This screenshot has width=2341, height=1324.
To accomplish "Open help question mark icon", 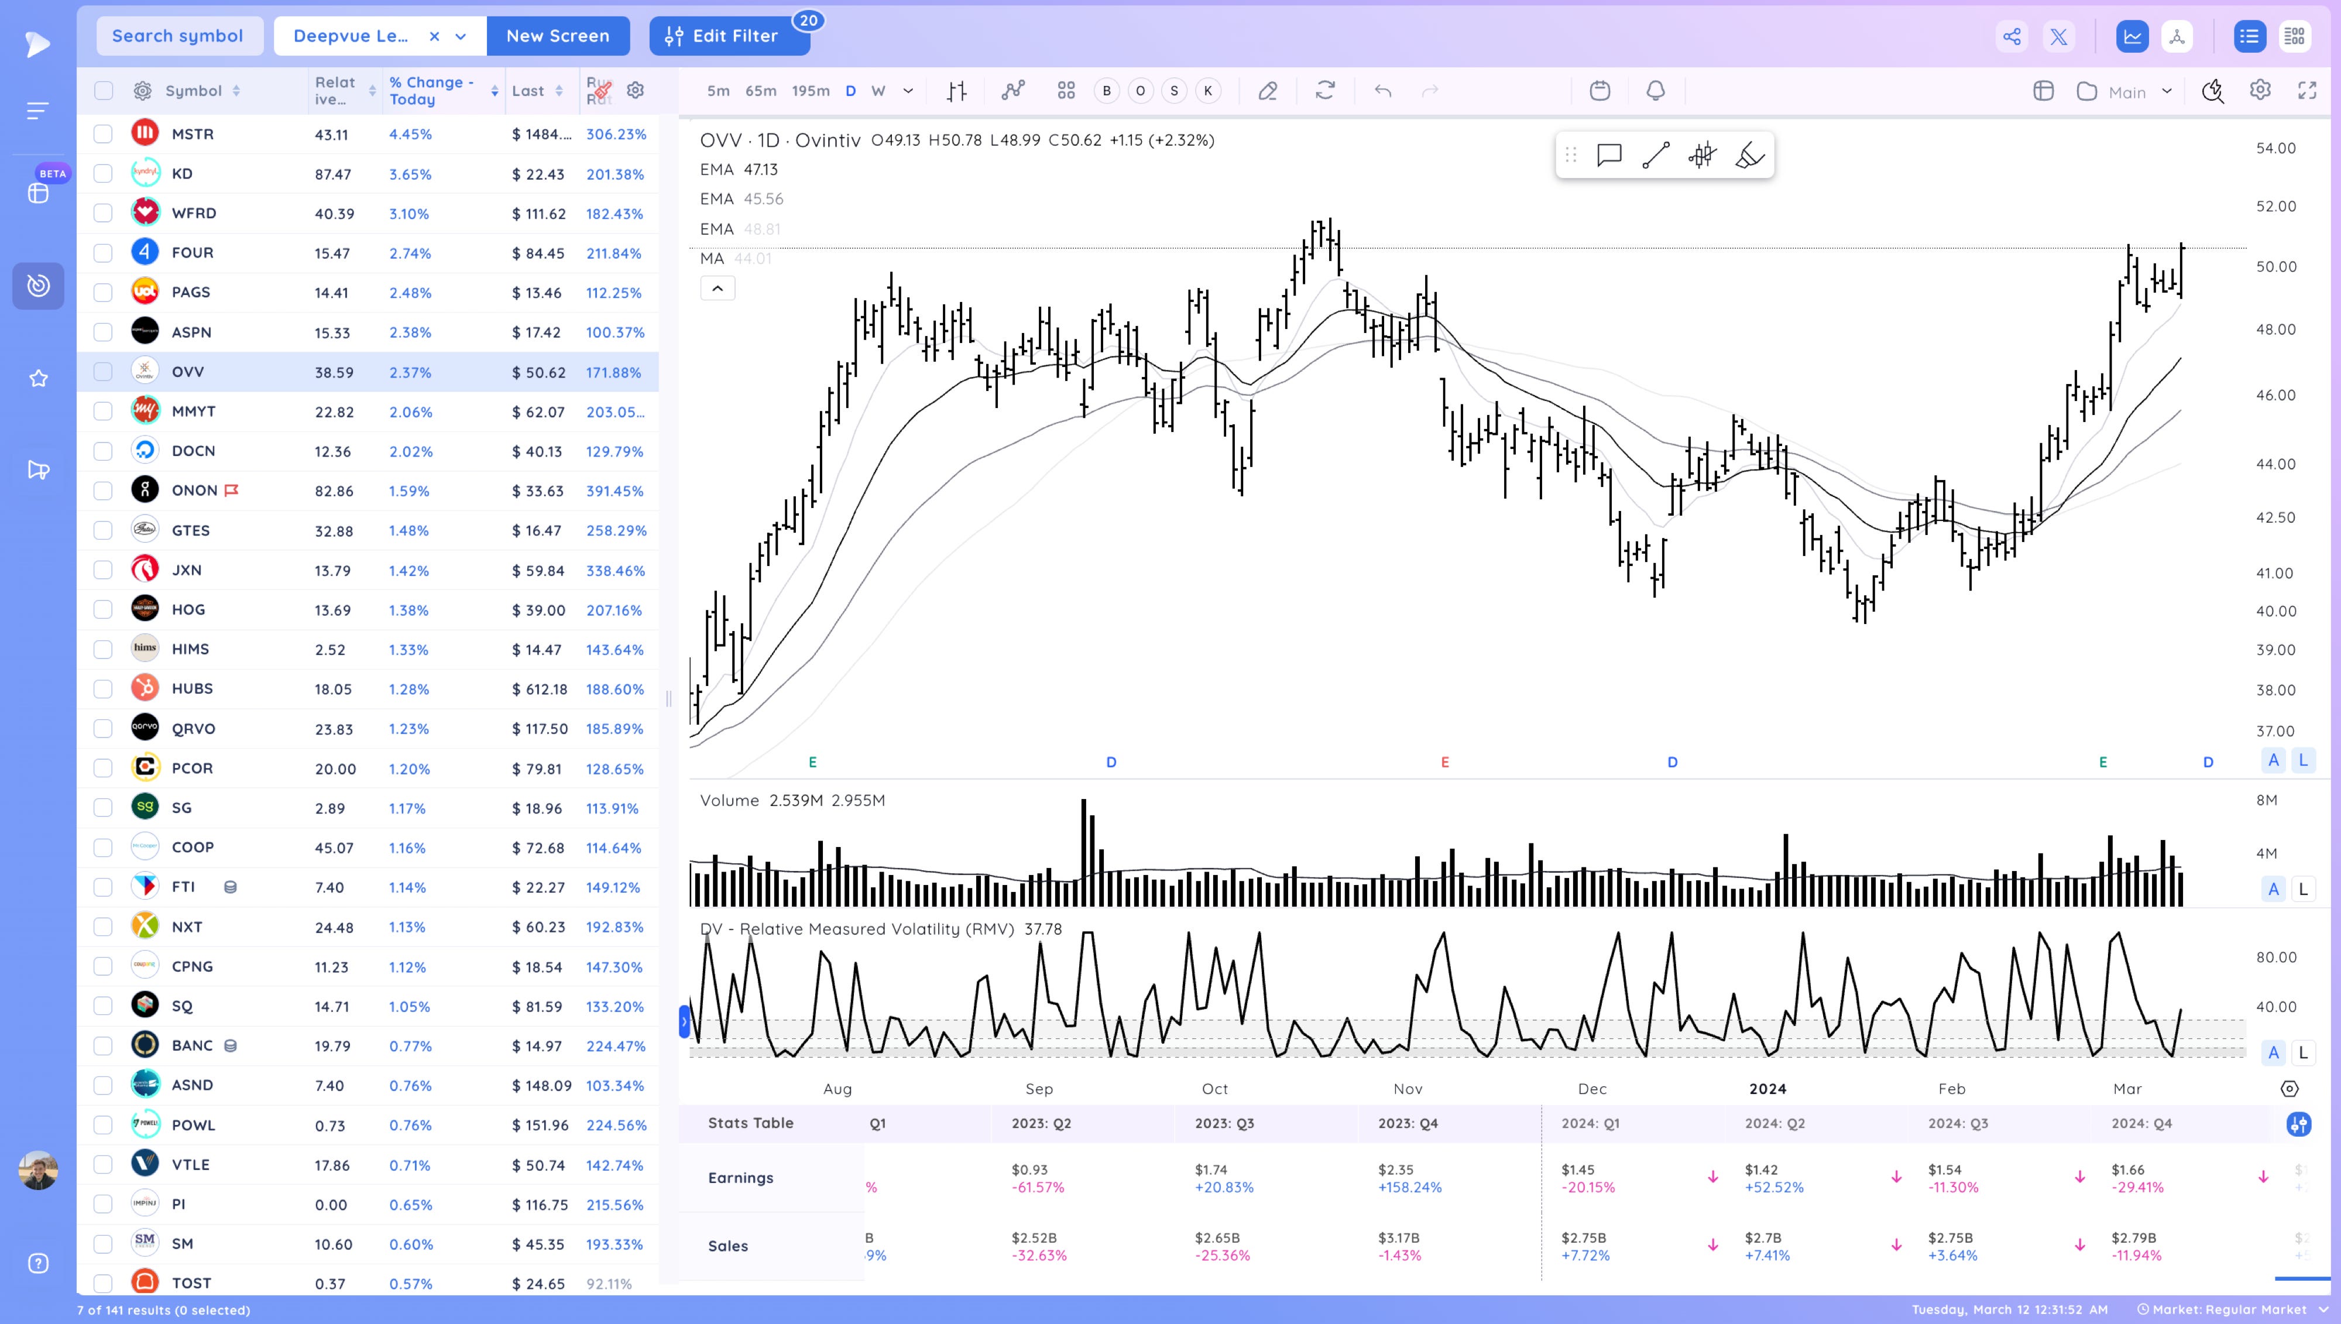I will tap(38, 1263).
